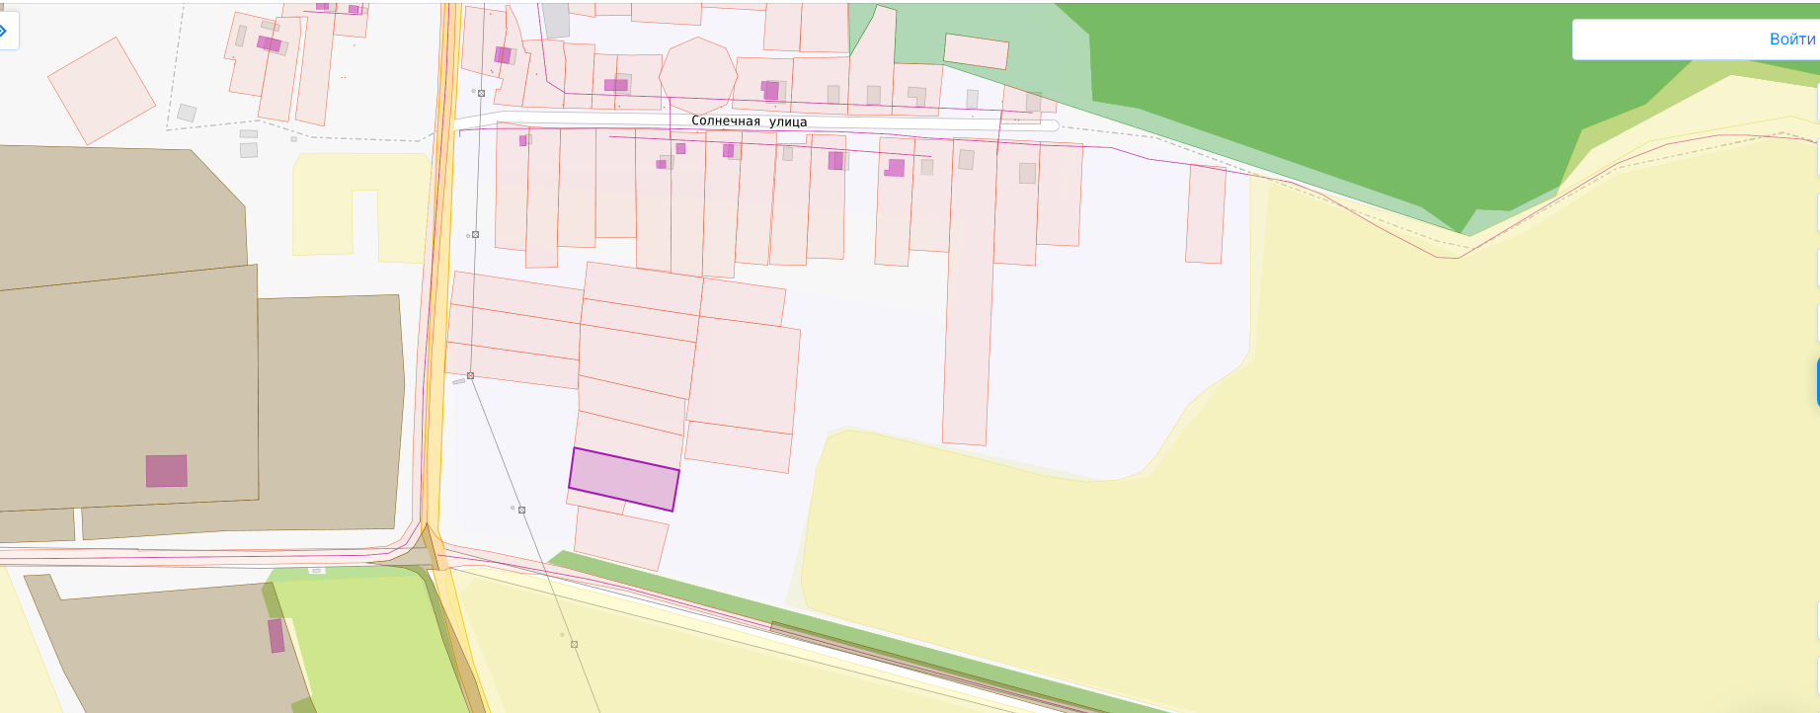Select the octagonal parcel above Солнечная улица

tap(698, 76)
